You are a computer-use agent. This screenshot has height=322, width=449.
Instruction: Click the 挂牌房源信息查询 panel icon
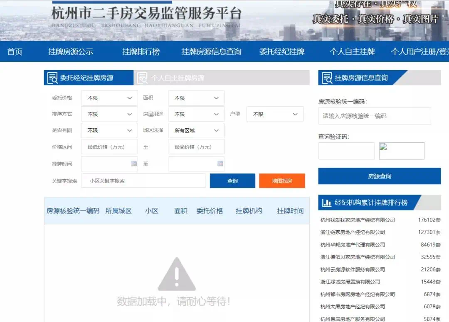[327, 78]
